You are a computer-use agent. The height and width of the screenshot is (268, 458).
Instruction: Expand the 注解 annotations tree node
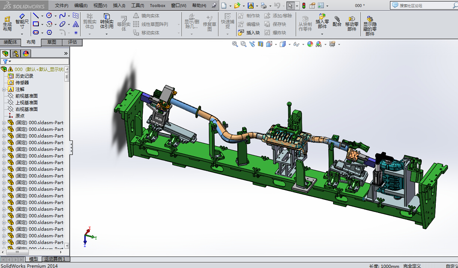pyautogui.click(x=4, y=89)
